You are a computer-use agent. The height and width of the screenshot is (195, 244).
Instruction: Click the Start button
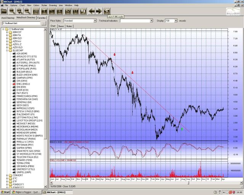pos(5,192)
